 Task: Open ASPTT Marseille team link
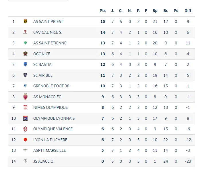point(49,150)
